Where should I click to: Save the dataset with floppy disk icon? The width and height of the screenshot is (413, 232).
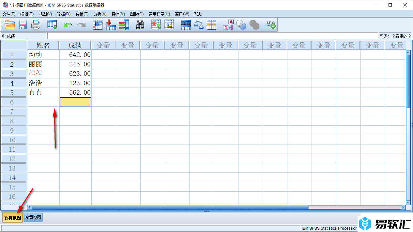coord(23,25)
